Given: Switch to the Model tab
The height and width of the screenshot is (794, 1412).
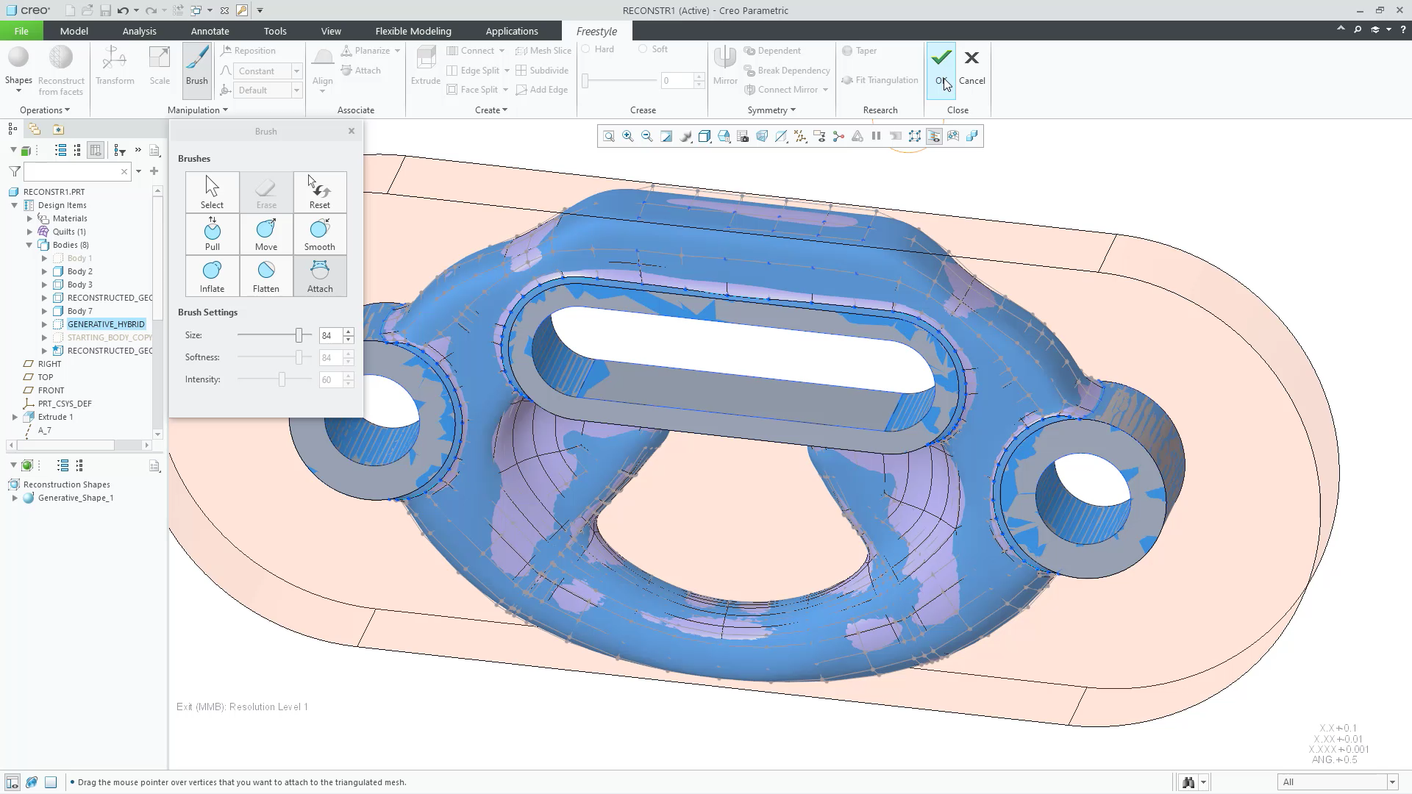Looking at the screenshot, I should click(74, 31).
